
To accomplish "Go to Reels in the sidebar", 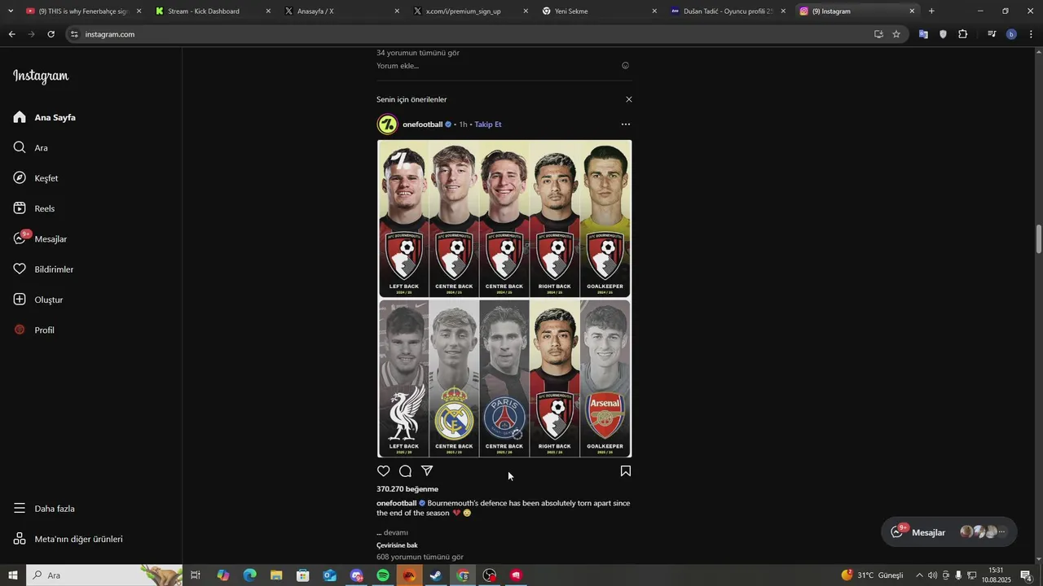I will pos(34,208).
